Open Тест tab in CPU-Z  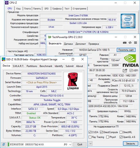coord(67,9)
